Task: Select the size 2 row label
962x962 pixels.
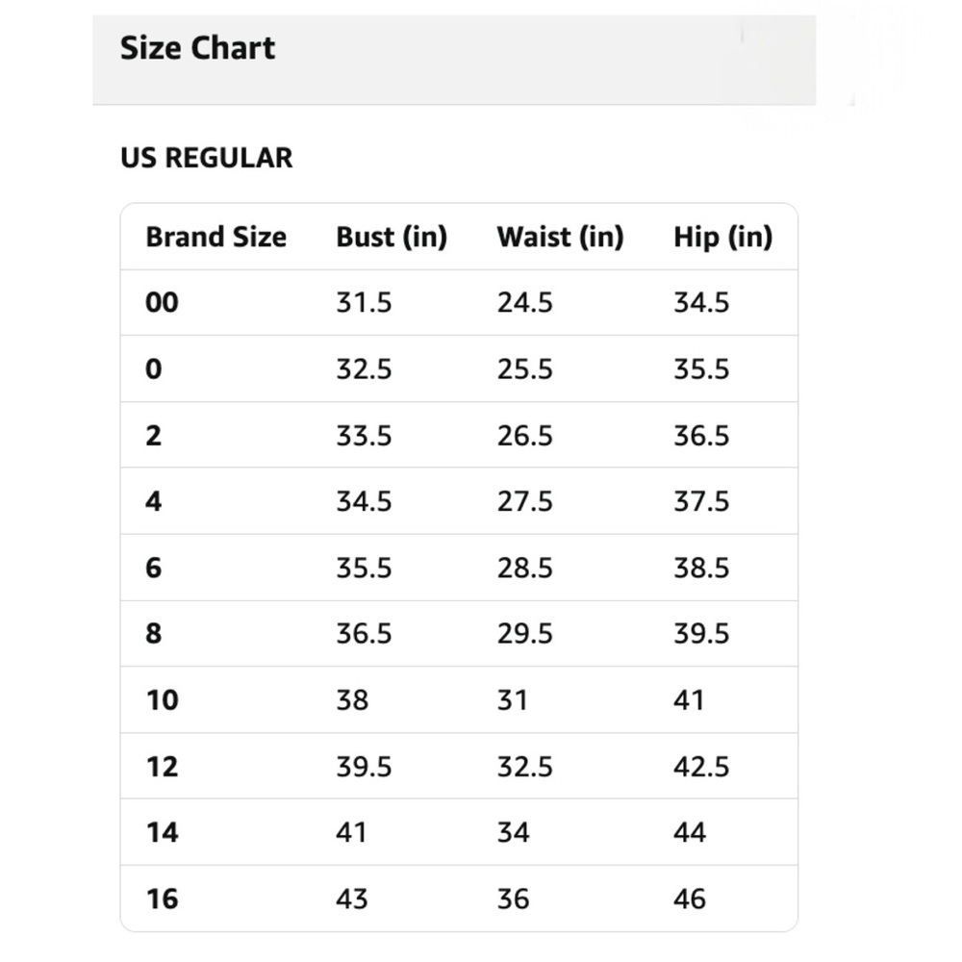Action: click(x=153, y=436)
